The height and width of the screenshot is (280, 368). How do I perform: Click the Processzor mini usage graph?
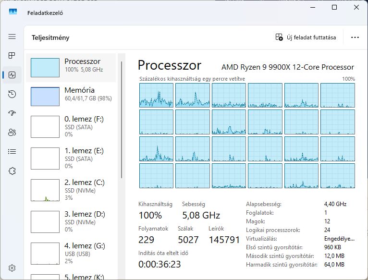coord(45,68)
